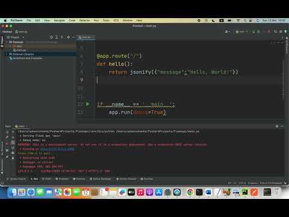Open Google Chrome from the Dock
This screenshot has height=217, width=289.
(x=190, y=192)
